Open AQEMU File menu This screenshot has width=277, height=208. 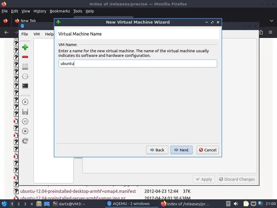(25, 34)
